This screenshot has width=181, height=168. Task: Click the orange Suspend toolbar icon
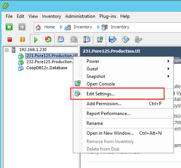[x=22, y=39]
